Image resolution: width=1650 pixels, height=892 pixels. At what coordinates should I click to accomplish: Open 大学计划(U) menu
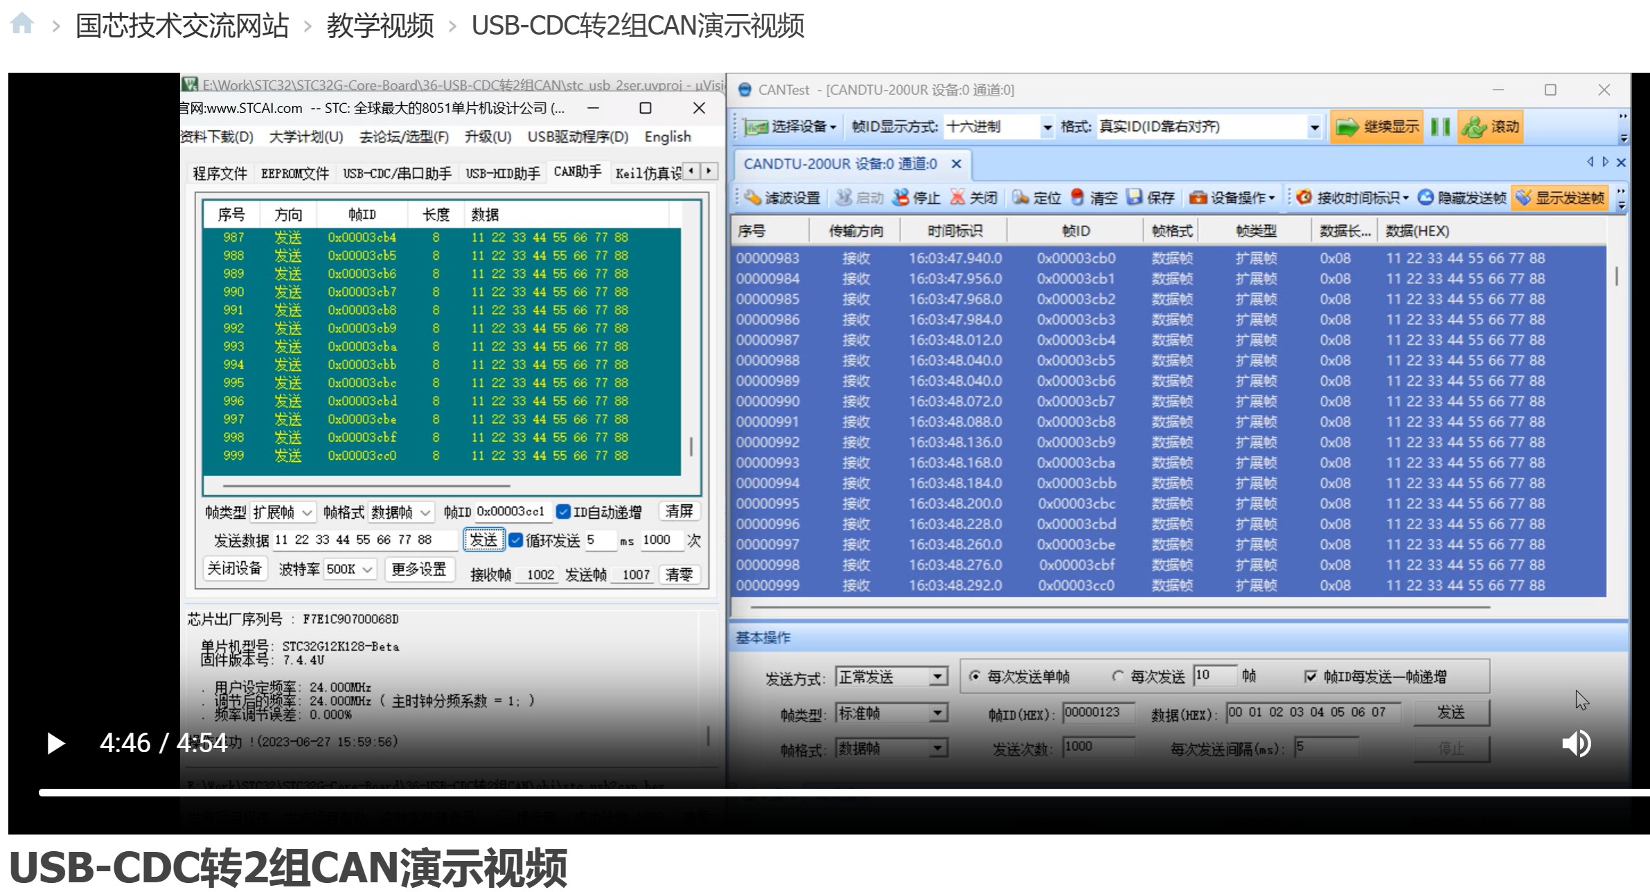pyautogui.click(x=305, y=136)
